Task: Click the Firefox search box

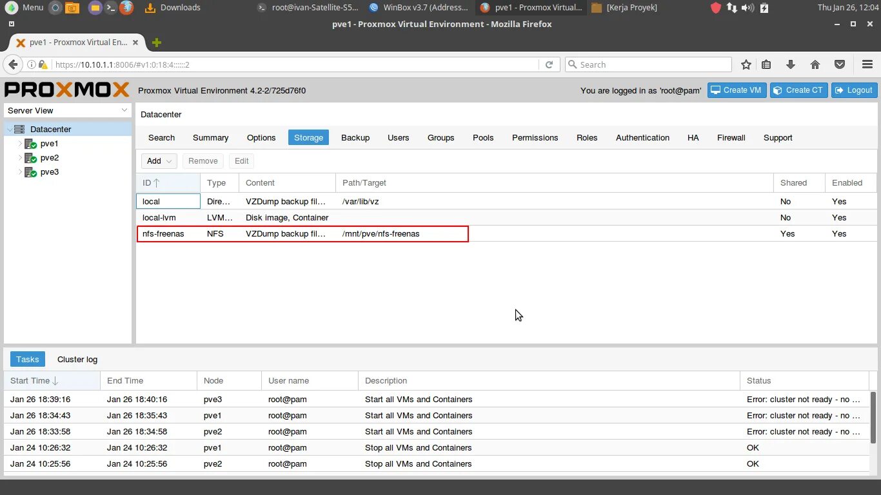Action: click(648, 64)
